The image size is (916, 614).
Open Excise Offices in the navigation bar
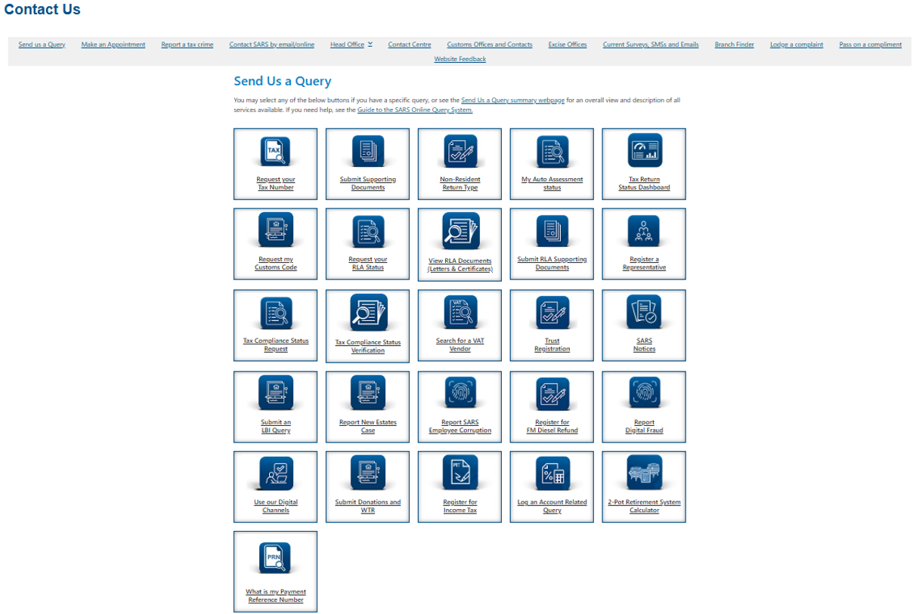pyautogui.click(x=568, y=45)
